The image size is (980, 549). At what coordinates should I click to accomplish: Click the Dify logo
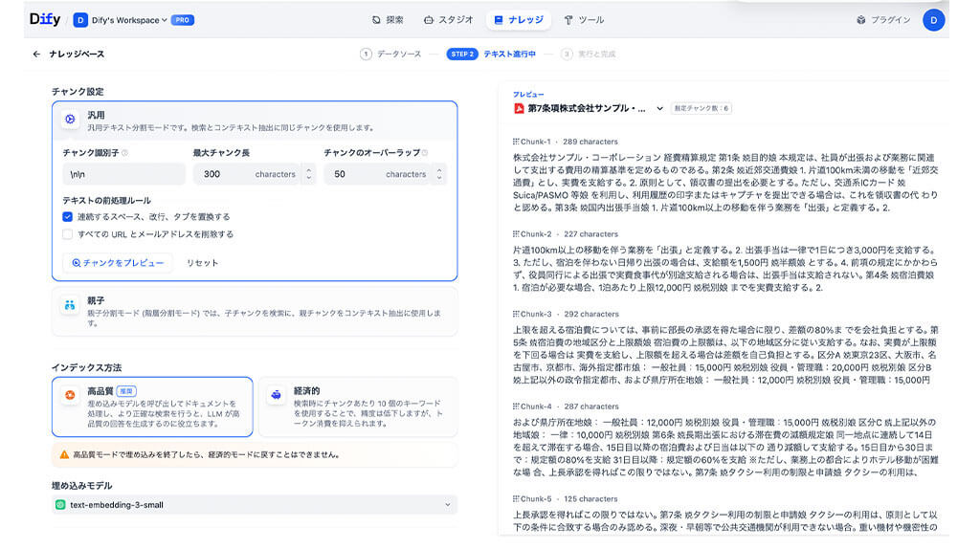pos(44,19)
